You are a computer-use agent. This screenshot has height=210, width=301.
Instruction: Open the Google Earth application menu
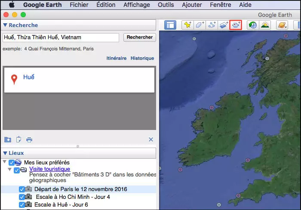click(x=43, y=5)
